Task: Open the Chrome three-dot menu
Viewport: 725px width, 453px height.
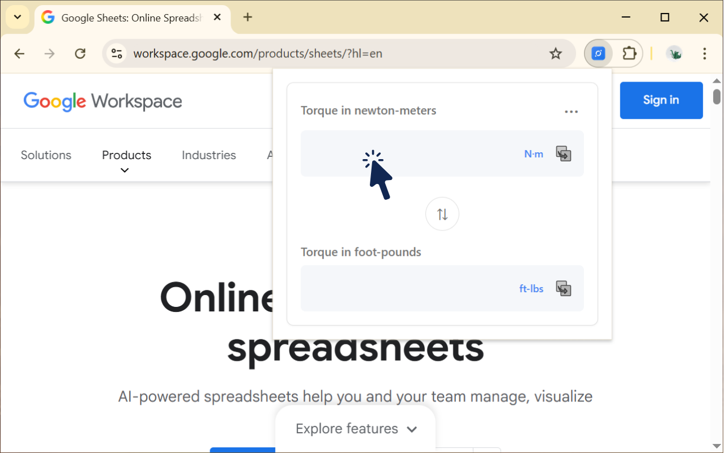Action: point(705,54)
